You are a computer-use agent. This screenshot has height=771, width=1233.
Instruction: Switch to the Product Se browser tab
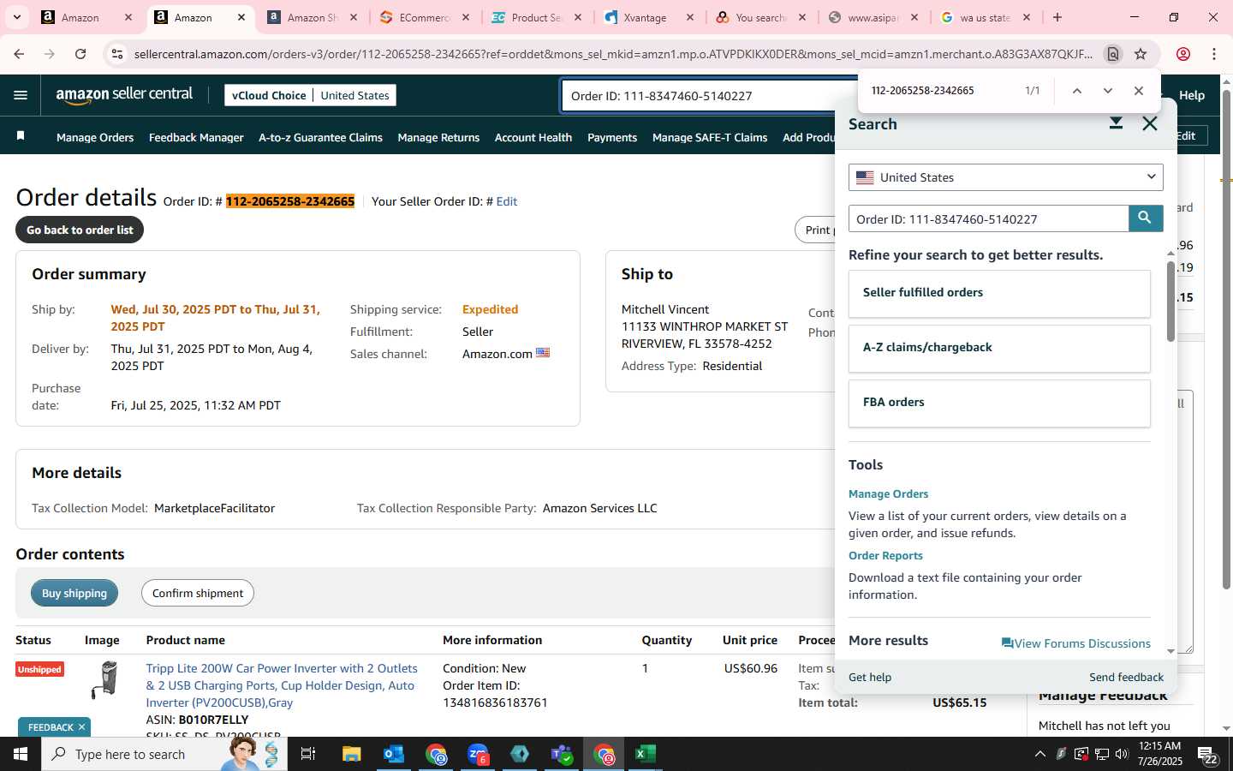click(537, 17)
